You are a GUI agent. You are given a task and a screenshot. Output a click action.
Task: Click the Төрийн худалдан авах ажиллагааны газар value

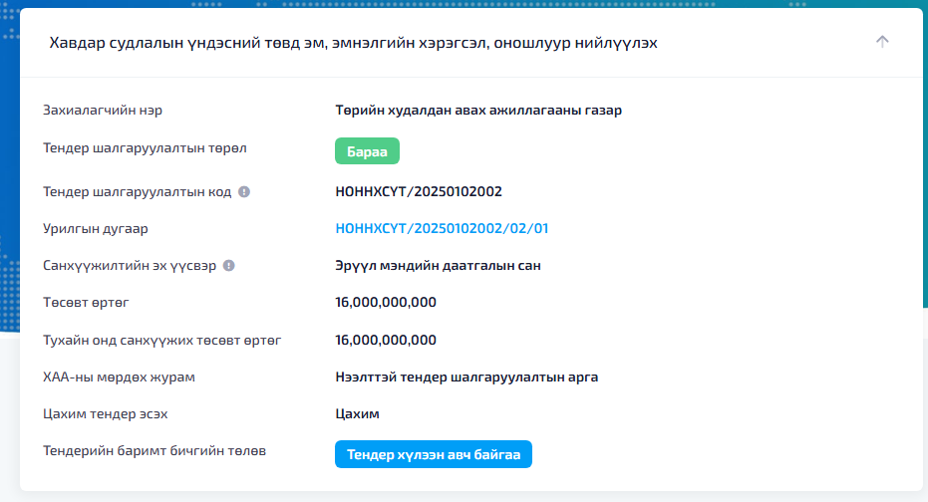click(478, 111)
